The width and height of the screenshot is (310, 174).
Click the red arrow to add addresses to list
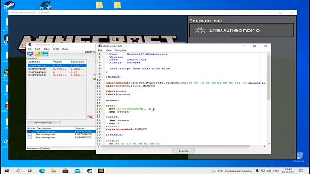(90, 117)
